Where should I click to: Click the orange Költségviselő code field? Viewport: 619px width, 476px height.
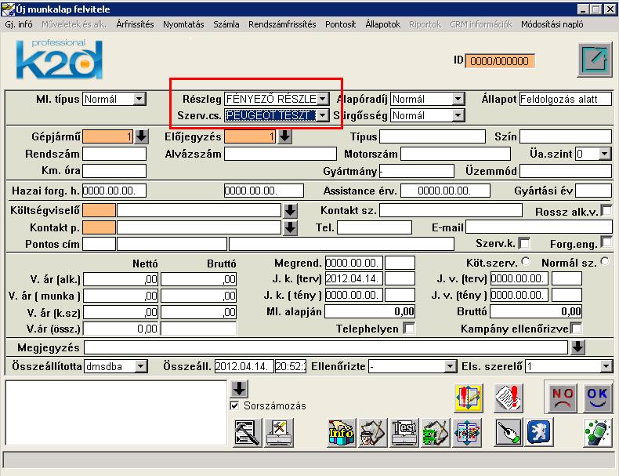[99, 210]
